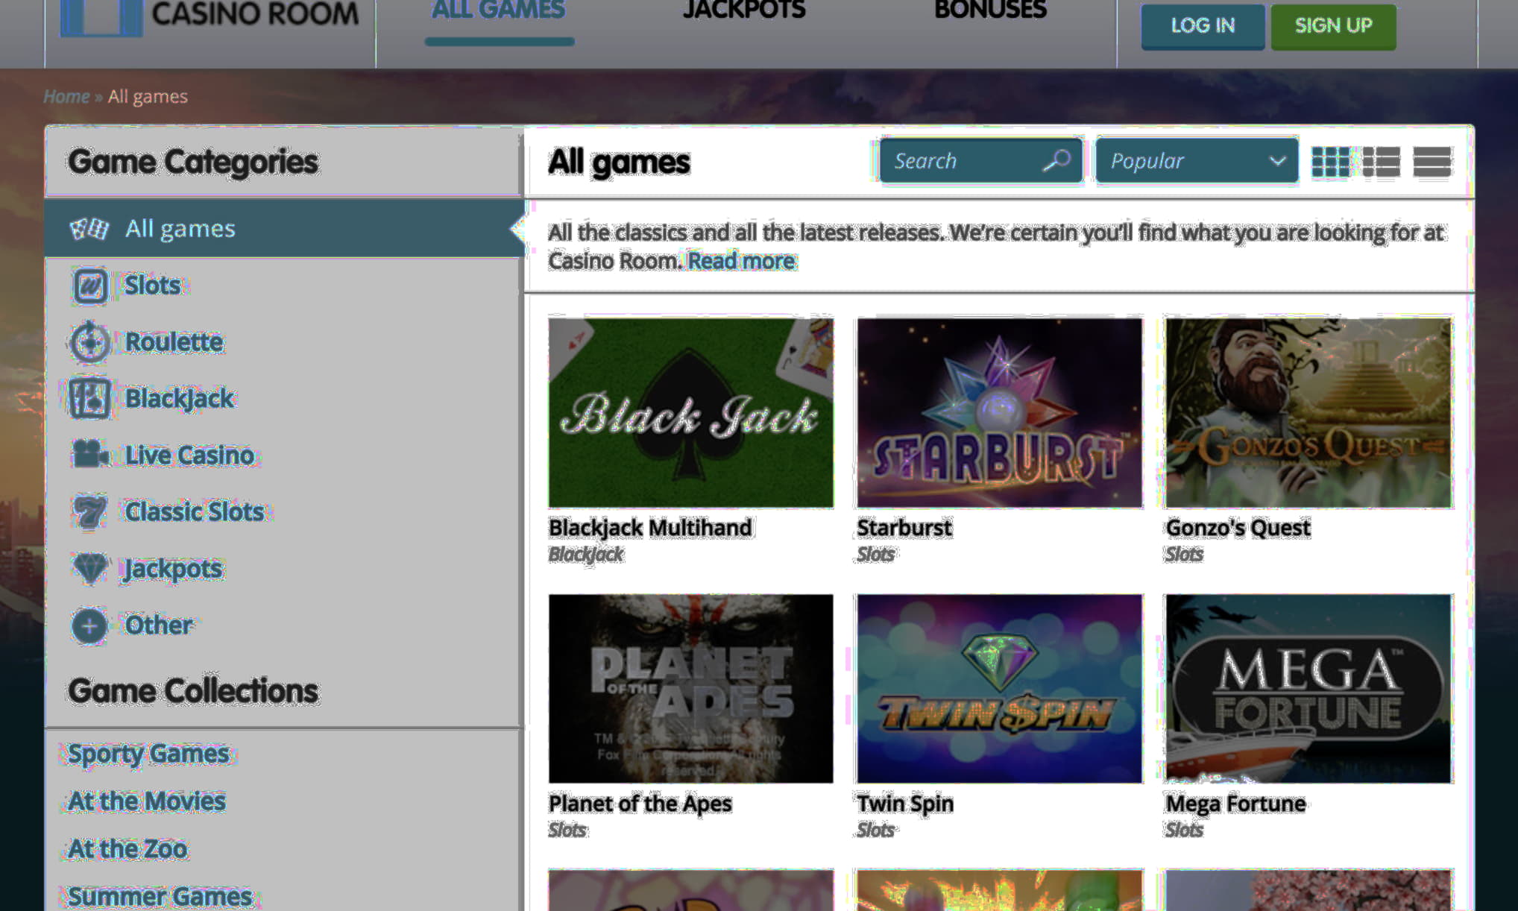Switch to detailed list view icon
The image size is (1518, 911).
(1381, 162)
